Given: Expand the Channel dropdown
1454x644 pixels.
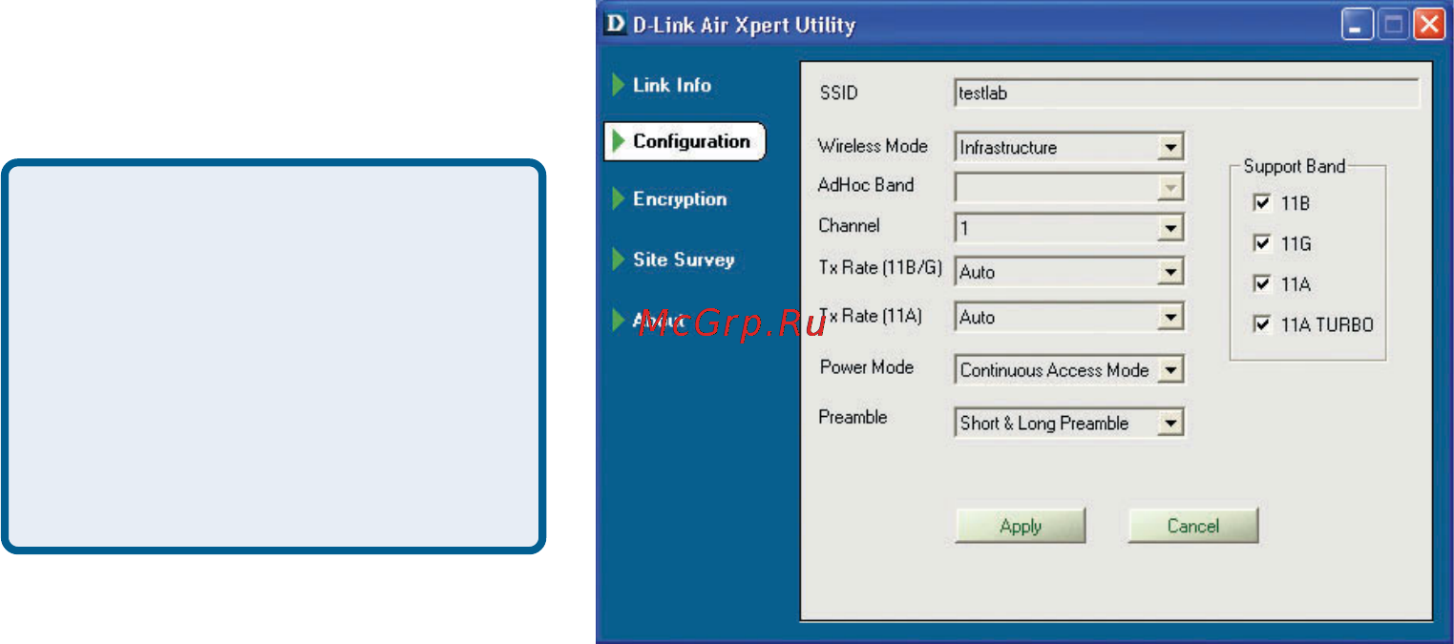Looking at the screenshot, I should pos(1170,229).
